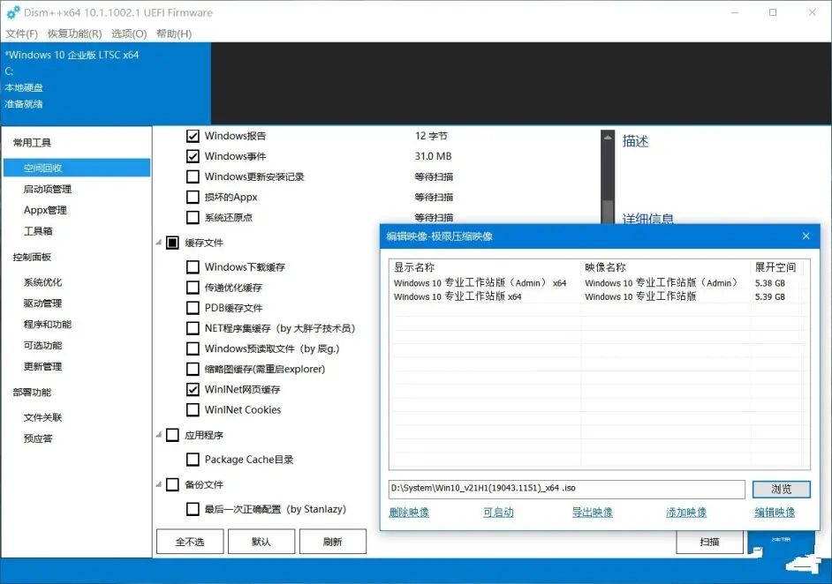Screen dimensions: 832x584
Task: Close the 编辑映像-极限压缩映像 dialog
Action: [806, 236]
